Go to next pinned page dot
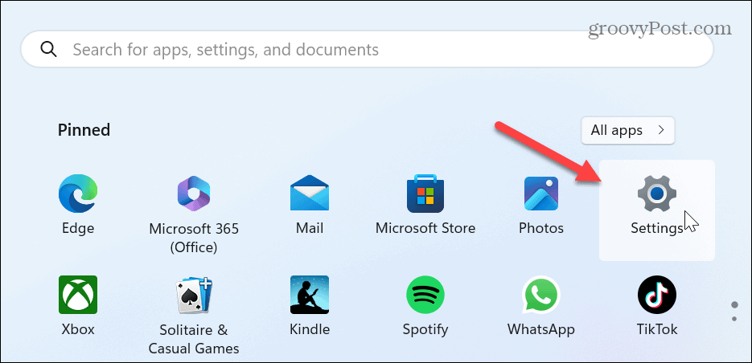Image resolution: width=752 pixels, height=363 pixels. 734,319
